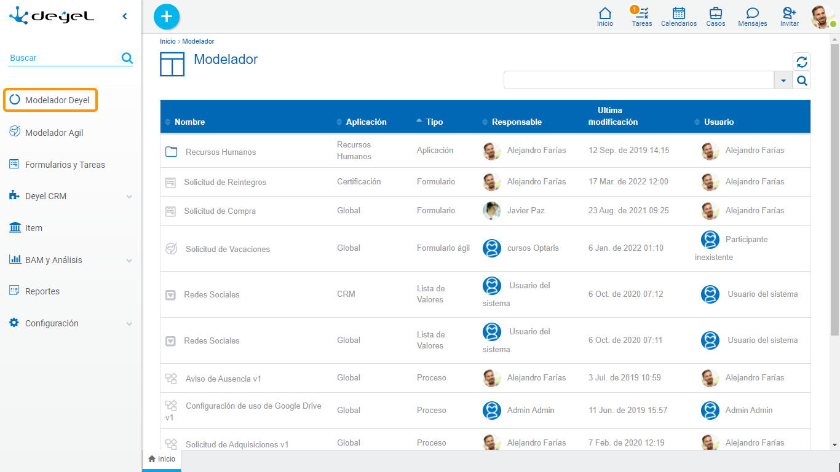Open Mensajes chat icon
This screenshot has height=472, width=840.
753,17
